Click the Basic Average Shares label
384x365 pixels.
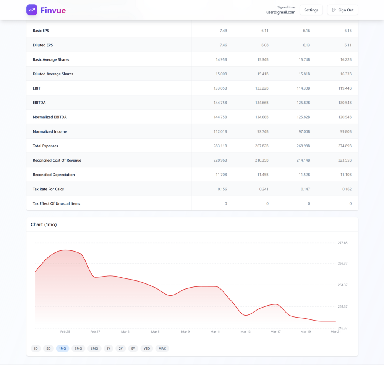click(51, 59)
